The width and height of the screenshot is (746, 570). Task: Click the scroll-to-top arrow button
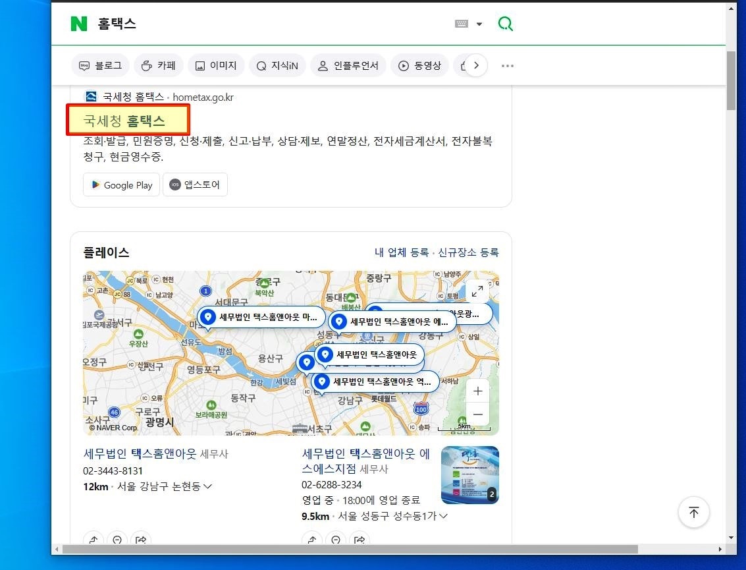[693, 513]
